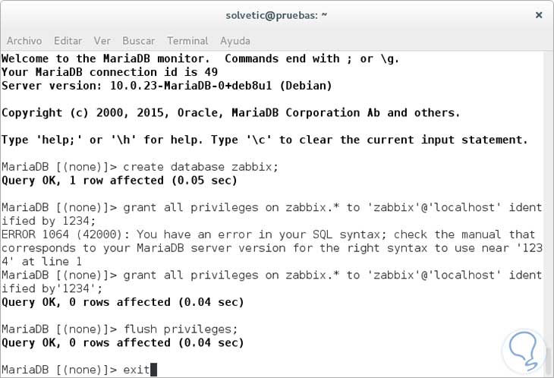Click the Server version 10.0.23 line
The height and width of the screenshot is (378, 554).
167,86
